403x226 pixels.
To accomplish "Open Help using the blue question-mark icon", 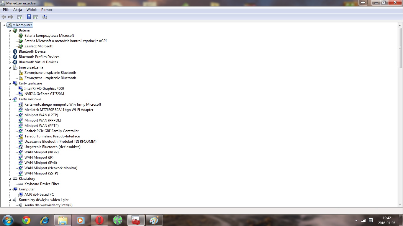I will [x=29, y=17].
